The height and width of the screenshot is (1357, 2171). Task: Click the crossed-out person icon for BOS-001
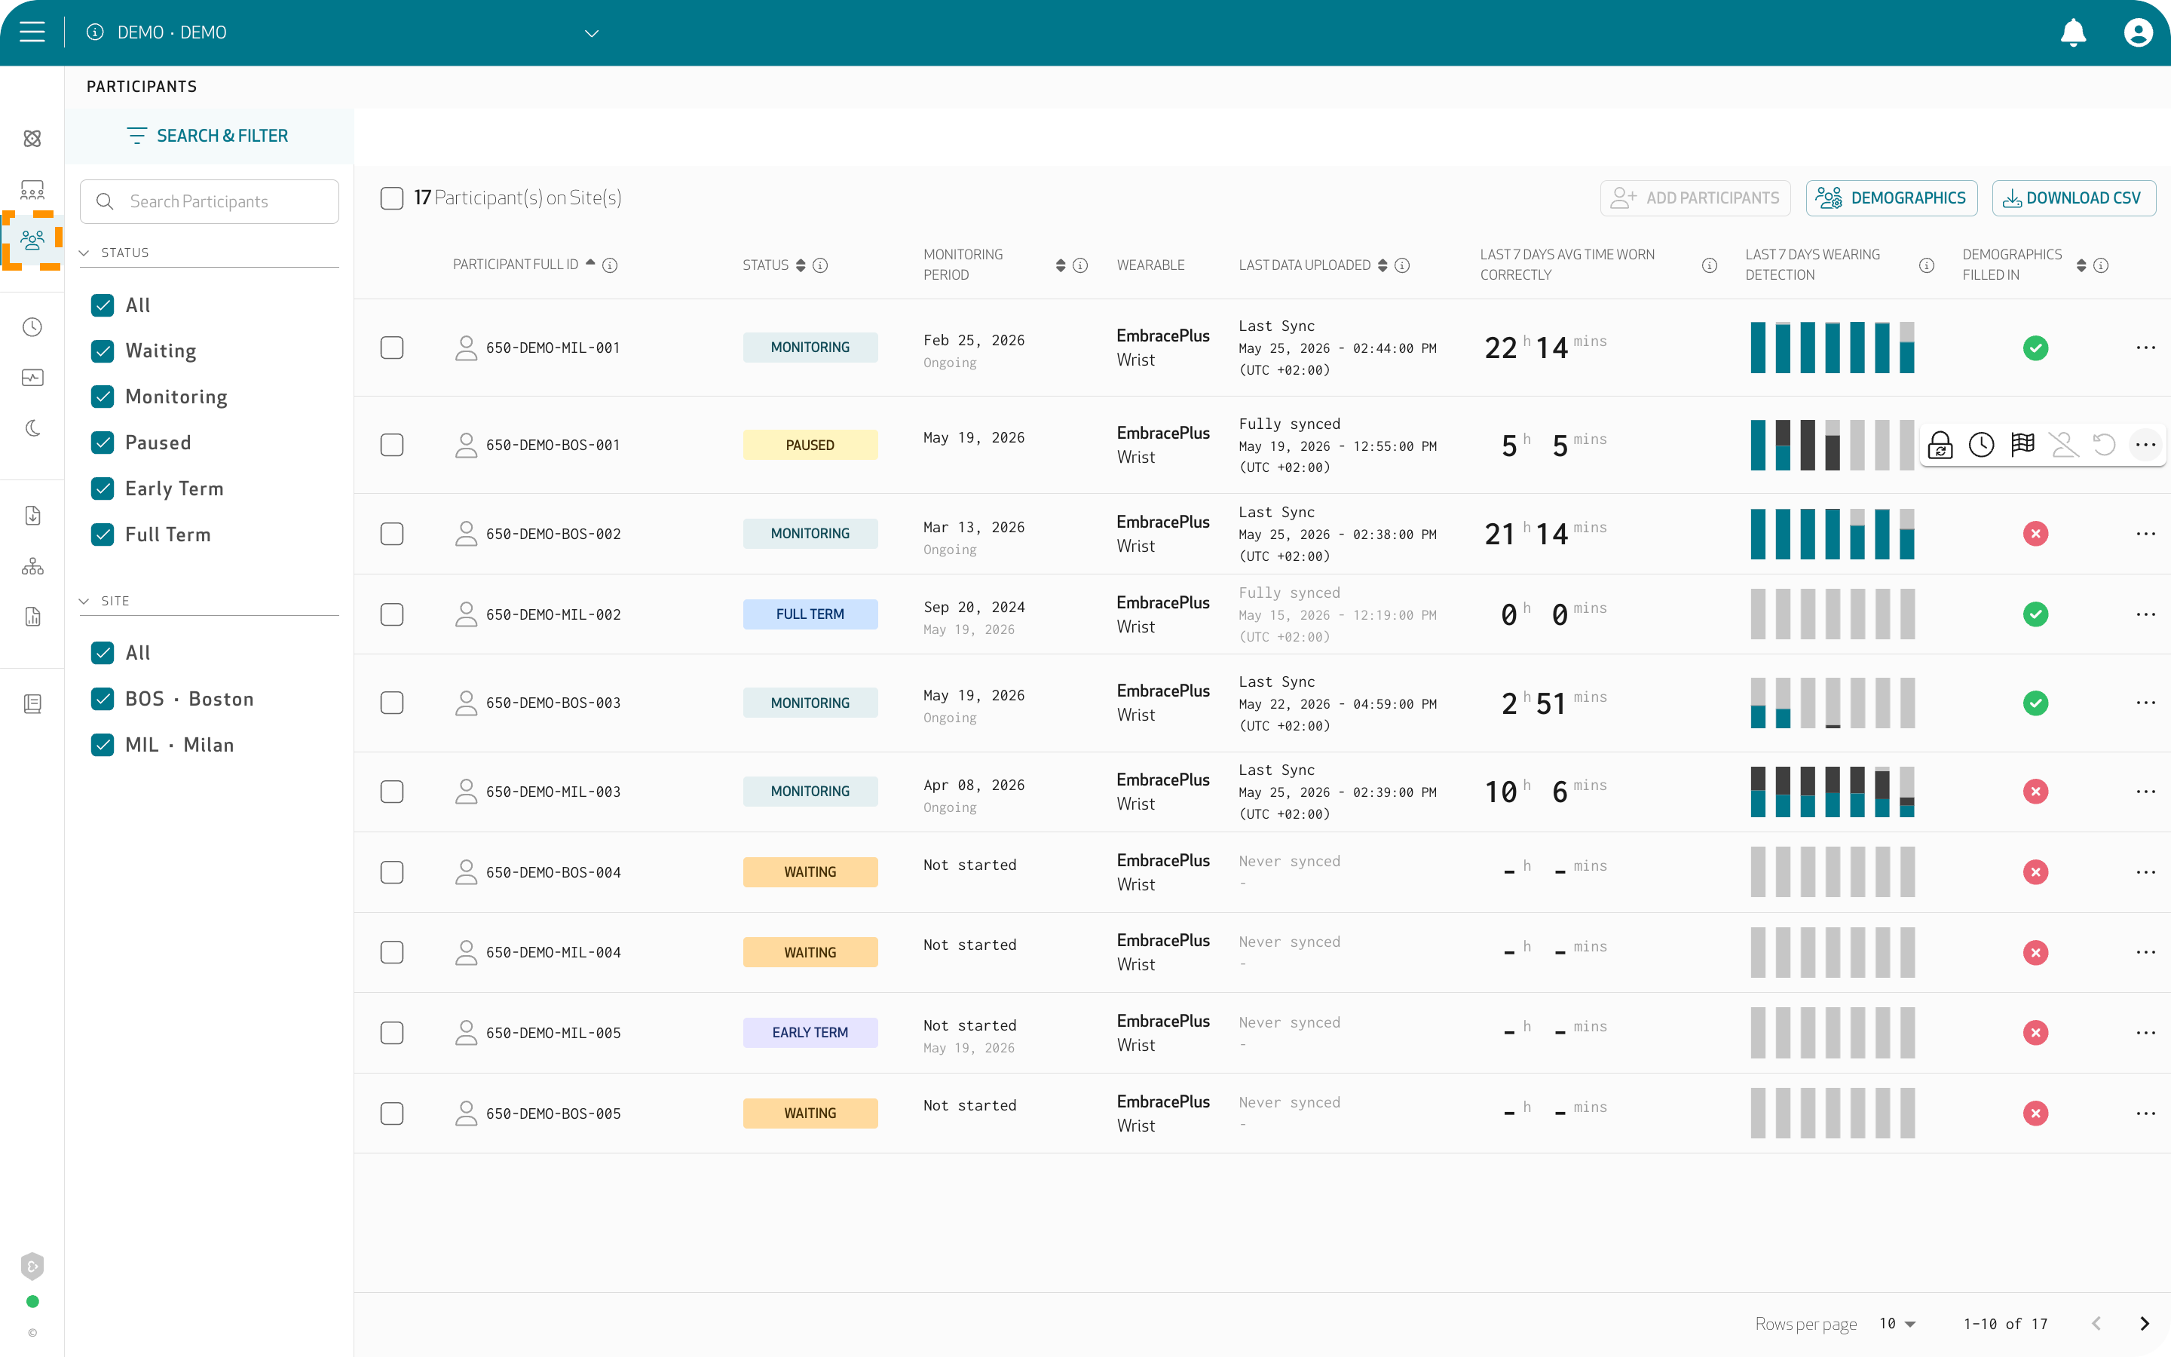(2064, 444)
